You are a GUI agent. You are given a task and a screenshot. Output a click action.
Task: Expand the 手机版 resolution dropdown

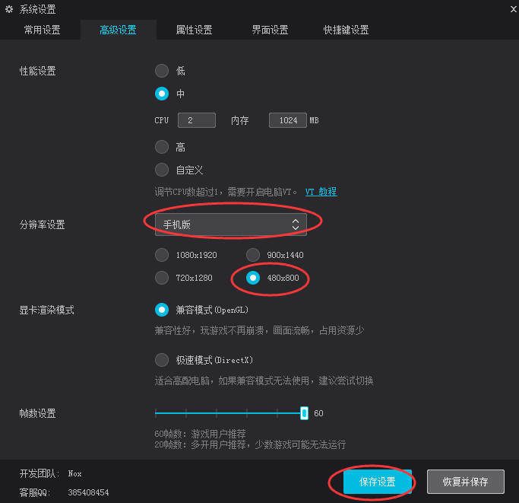coord(231,224)
